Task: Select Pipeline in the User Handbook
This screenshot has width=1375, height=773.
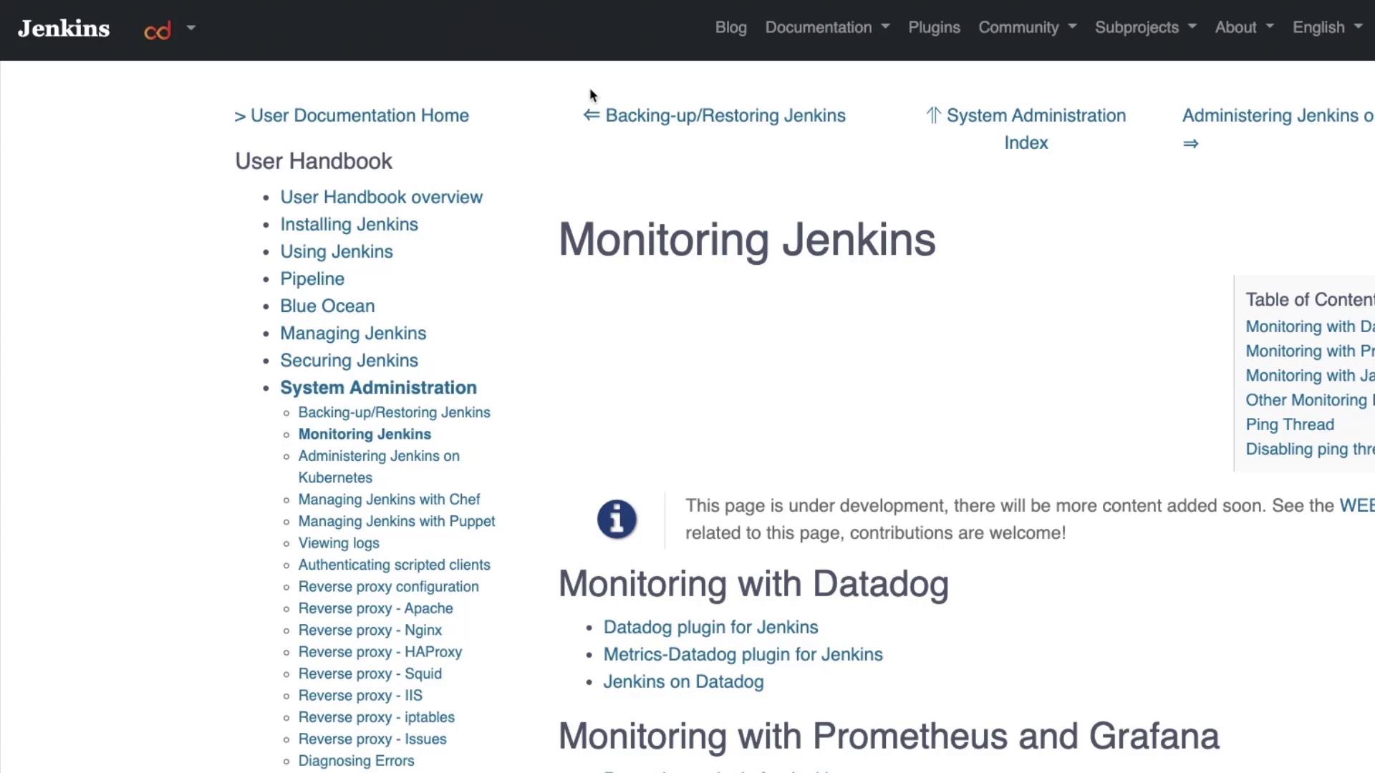Action: 312,278
